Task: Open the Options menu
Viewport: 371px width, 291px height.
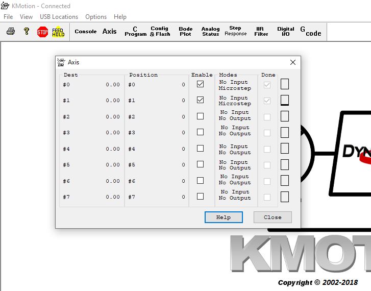Action: coord(96,17)
